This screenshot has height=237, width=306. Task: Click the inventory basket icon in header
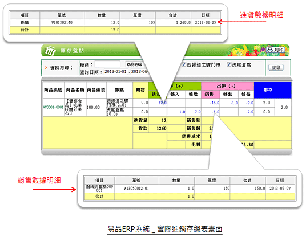coord(50,51)
